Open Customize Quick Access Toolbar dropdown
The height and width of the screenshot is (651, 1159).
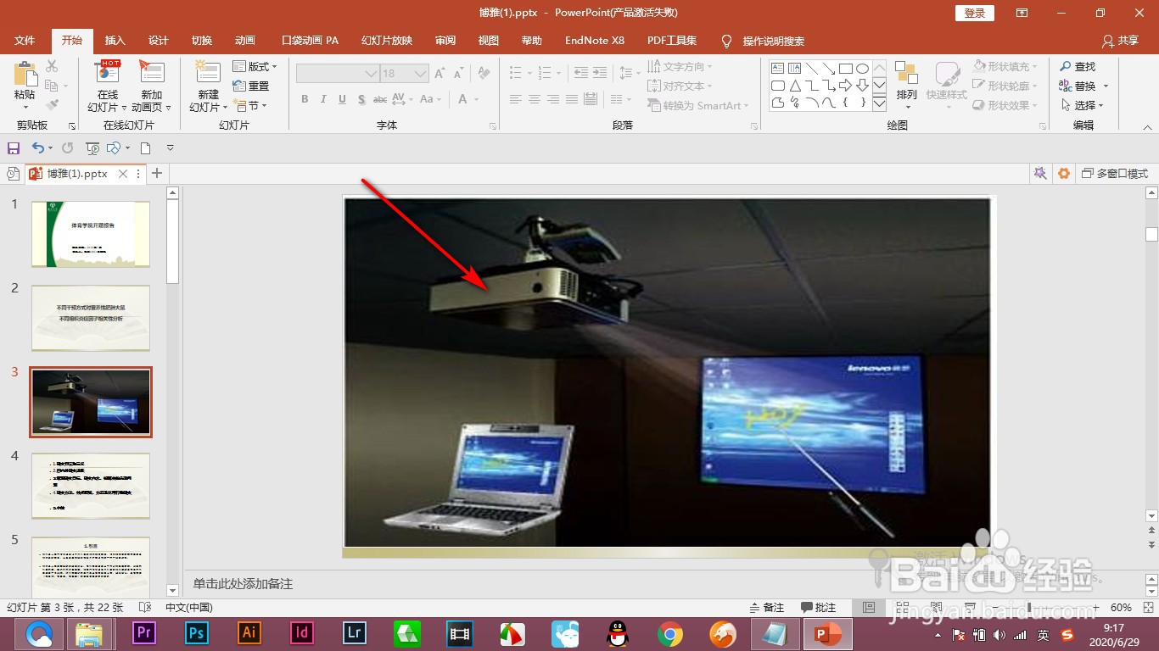click(171, 148)
